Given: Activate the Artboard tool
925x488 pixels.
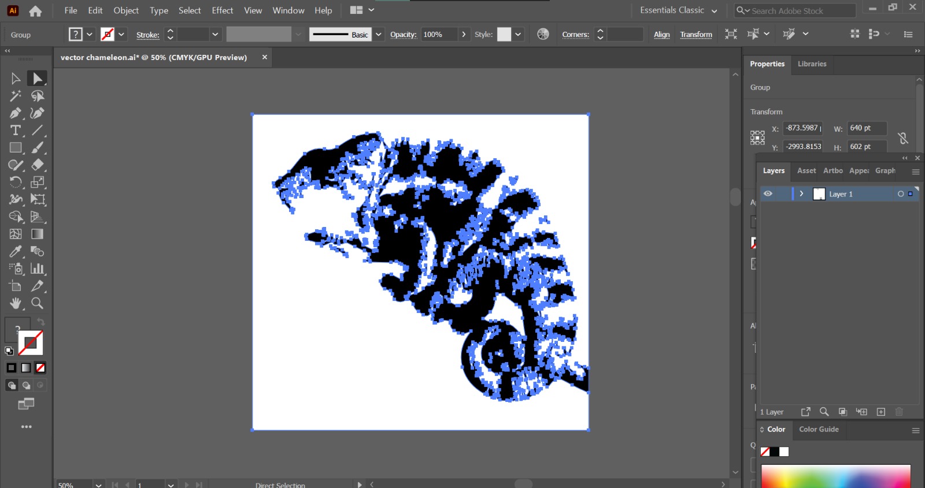Looking at the screenshot, I should [16, 286].
